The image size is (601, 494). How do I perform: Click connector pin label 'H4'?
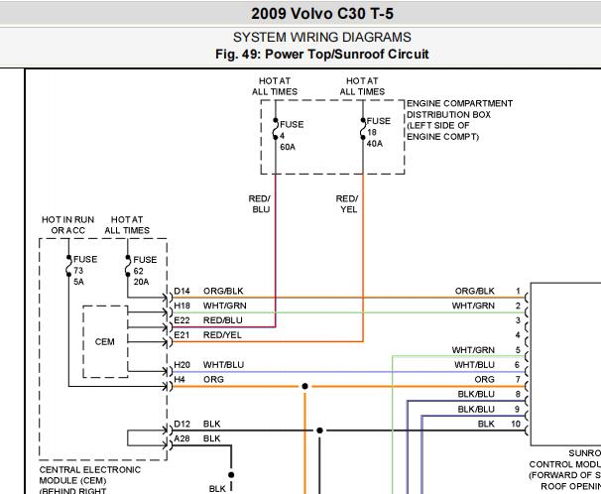pos(180,379)
